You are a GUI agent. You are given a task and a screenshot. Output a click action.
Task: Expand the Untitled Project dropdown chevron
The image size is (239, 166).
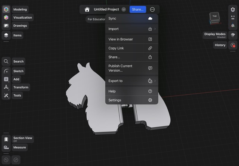pos(124,9)
